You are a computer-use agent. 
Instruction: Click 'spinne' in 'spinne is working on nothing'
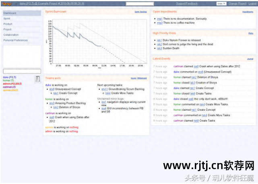[49, 127]
